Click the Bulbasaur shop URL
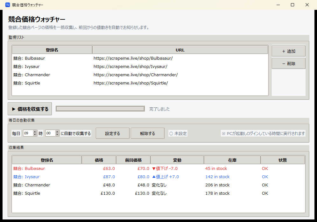 click(133, 58)
